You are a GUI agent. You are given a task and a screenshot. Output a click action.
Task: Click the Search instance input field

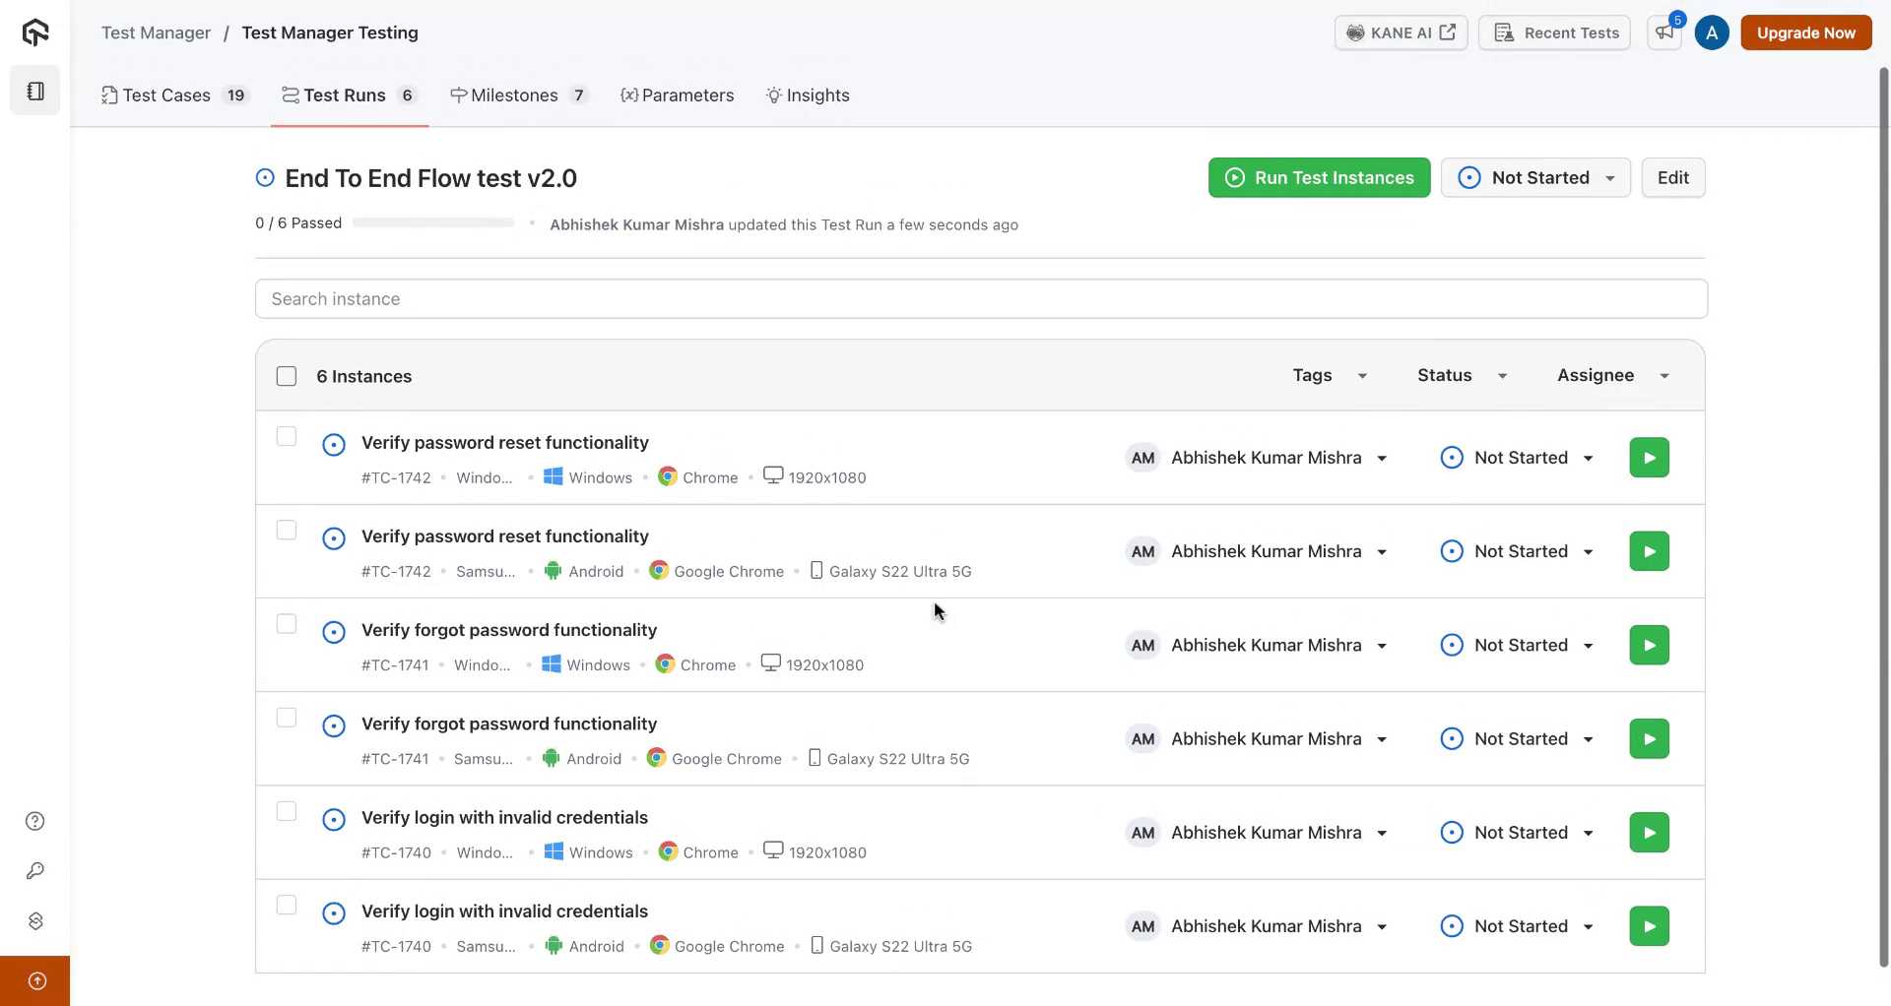(980, 299)
